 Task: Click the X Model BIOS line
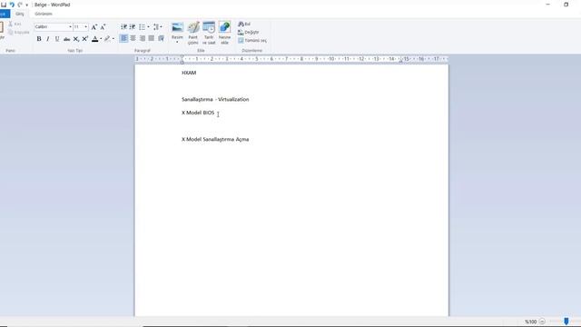(198, 113)
